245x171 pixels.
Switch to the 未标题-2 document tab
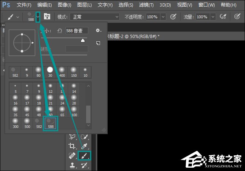coord(134,36)
